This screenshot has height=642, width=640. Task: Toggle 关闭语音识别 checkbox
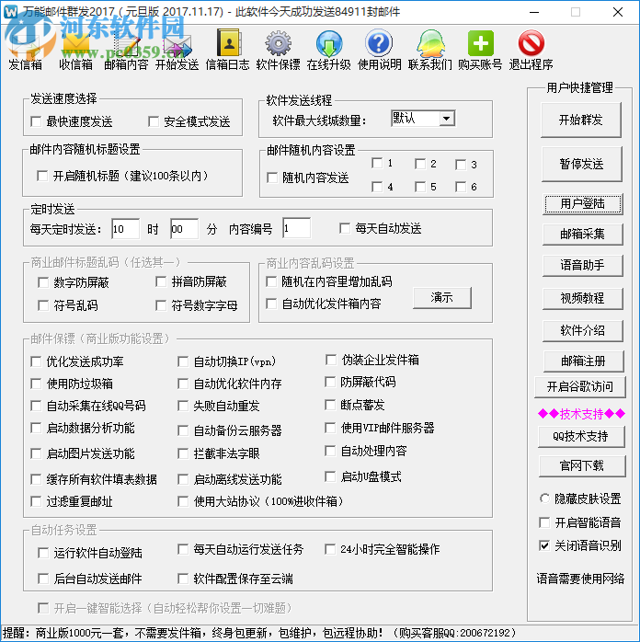click(x=544, y=545)
